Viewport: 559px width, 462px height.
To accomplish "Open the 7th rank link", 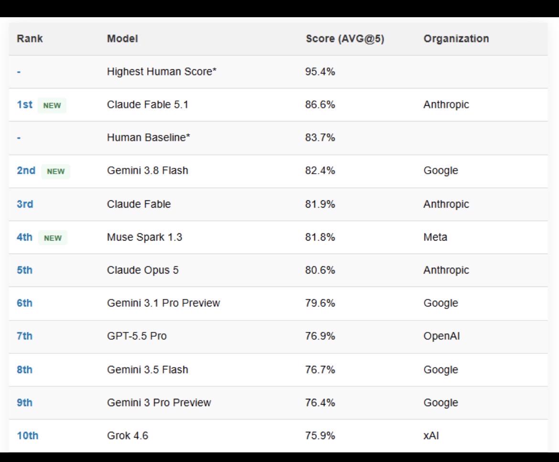I will point(24,336).
